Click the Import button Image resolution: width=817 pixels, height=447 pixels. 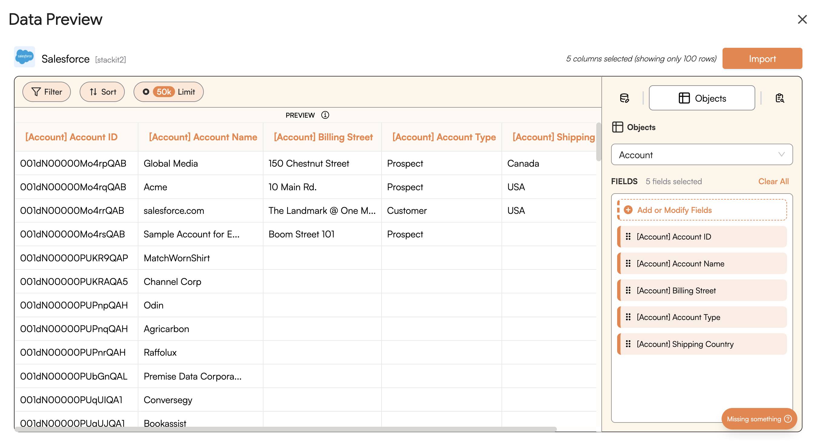tap(762, 59)
